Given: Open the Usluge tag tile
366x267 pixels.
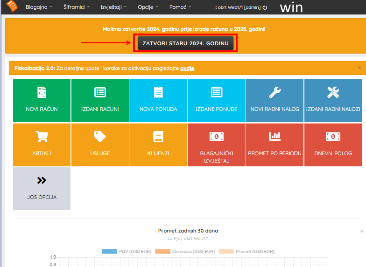Looking at the screenshot, I should click(x=100, y=144).
